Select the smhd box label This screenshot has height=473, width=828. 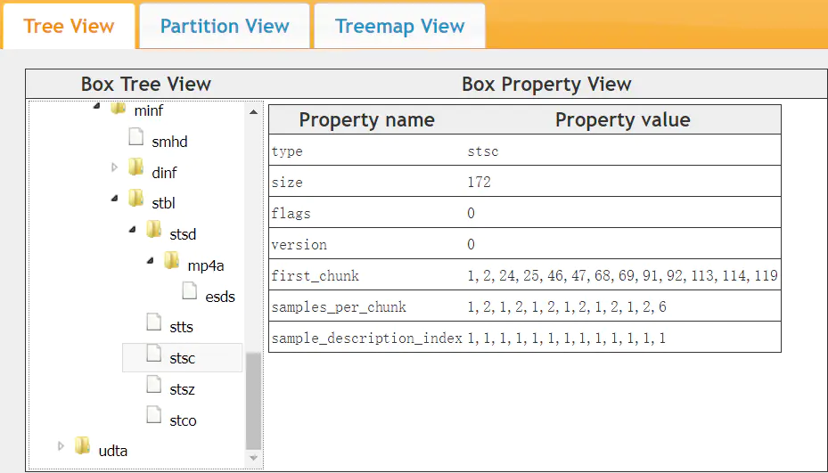pyautogui.click(x=169, y=142)
